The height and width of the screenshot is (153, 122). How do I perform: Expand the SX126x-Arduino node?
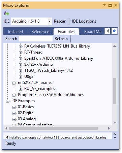click(20, 65)
